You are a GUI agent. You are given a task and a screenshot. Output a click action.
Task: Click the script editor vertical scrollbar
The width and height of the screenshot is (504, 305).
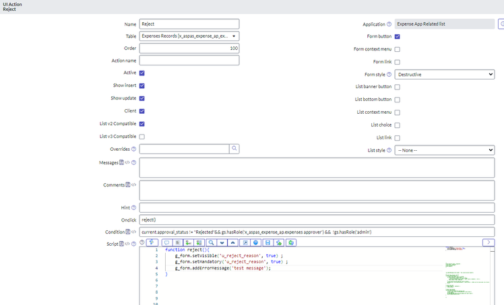493,276
